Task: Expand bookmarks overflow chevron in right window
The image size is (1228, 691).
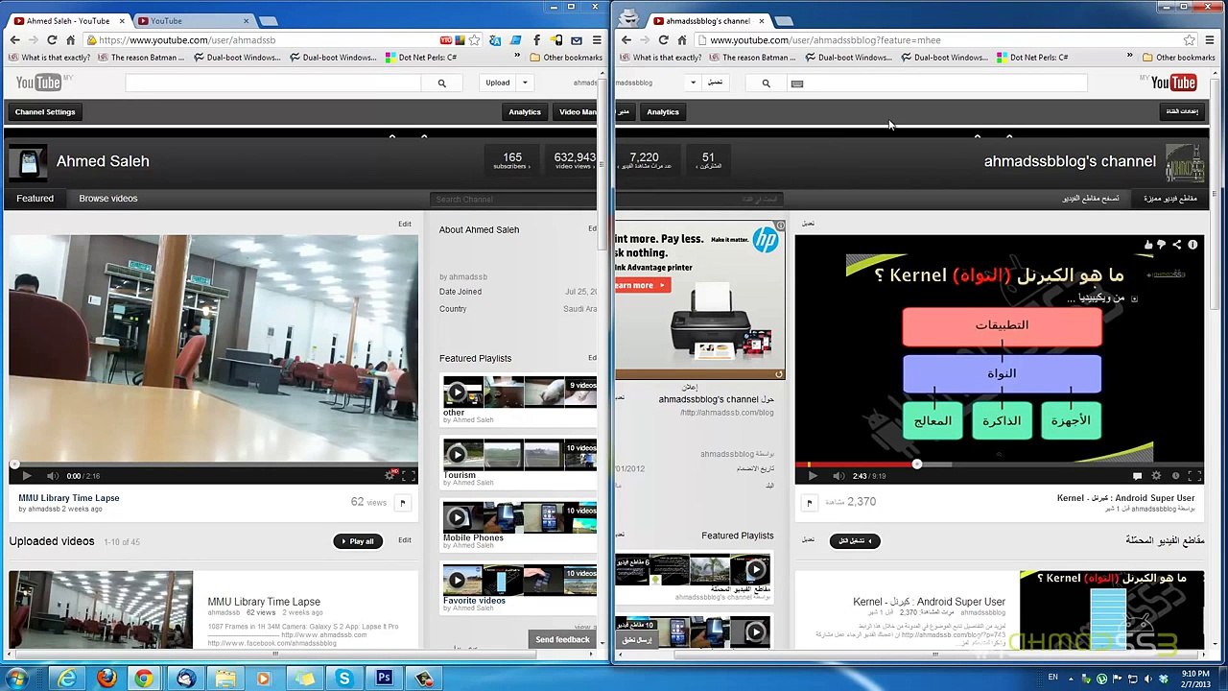Action: coord(1129,58)
